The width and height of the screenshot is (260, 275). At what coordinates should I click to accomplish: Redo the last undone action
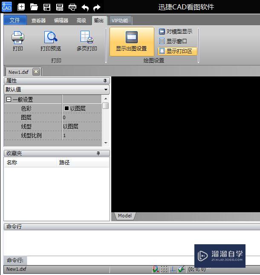[x=97, y=8]
